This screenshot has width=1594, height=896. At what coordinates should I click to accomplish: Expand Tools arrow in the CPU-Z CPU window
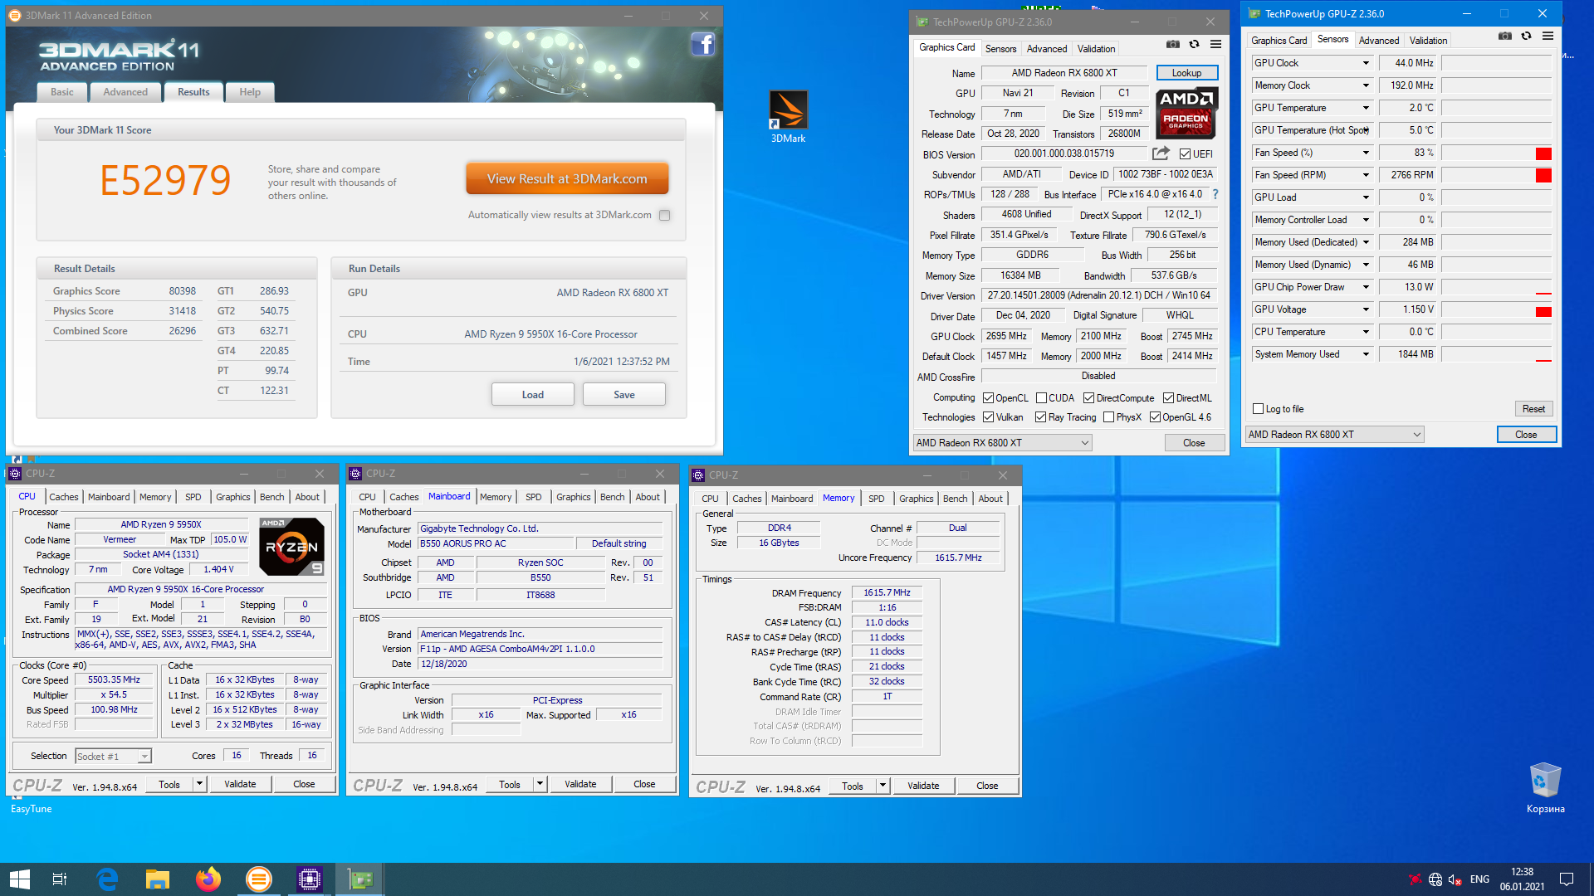coord(199,784)
